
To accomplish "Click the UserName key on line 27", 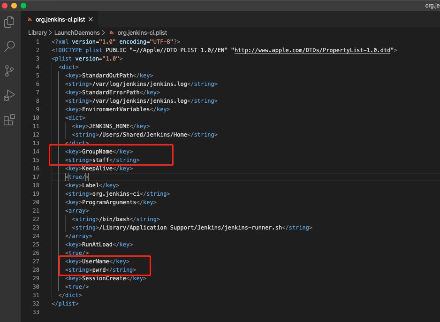I will [x=95, y=261].
